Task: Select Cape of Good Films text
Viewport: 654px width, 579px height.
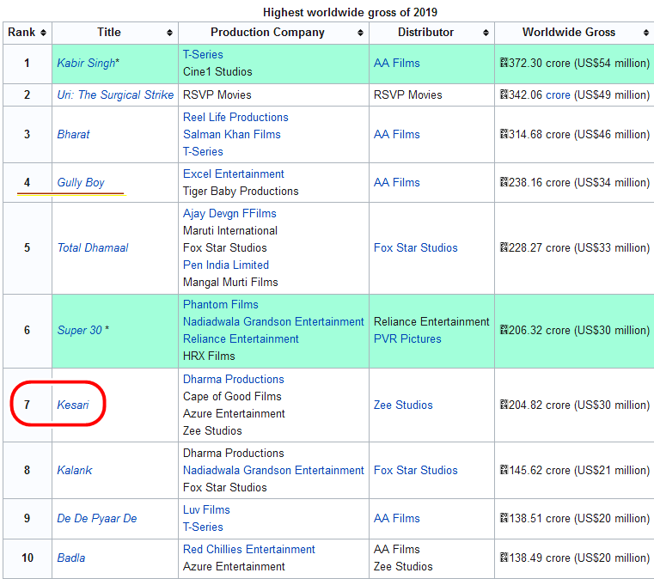Action: pos(232,396)
